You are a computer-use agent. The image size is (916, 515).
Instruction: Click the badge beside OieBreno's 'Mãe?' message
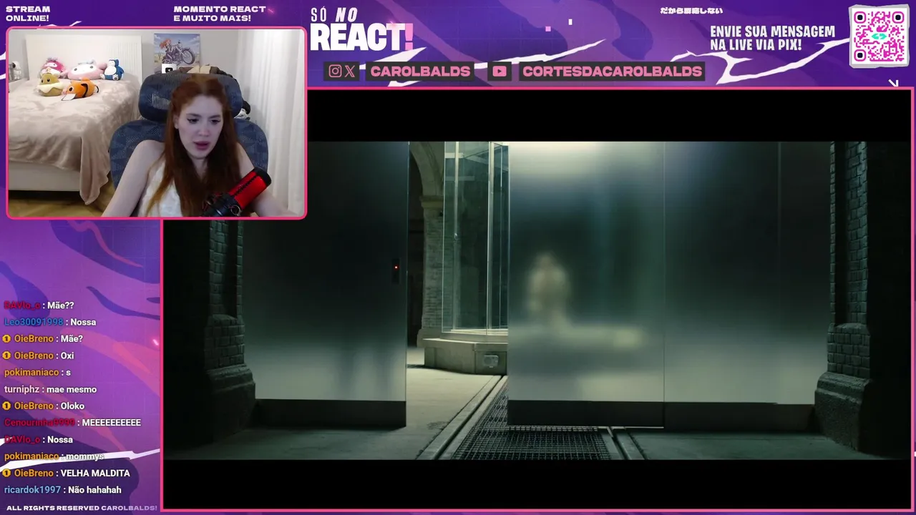pos(6,339)
